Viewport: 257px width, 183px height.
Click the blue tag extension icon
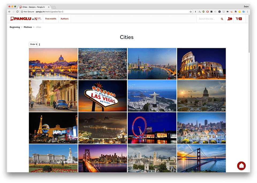click(244, 12)
